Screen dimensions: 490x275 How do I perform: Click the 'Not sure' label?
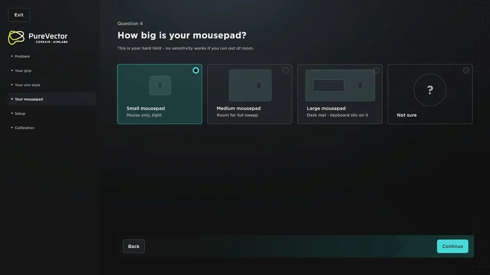point(407,115)
